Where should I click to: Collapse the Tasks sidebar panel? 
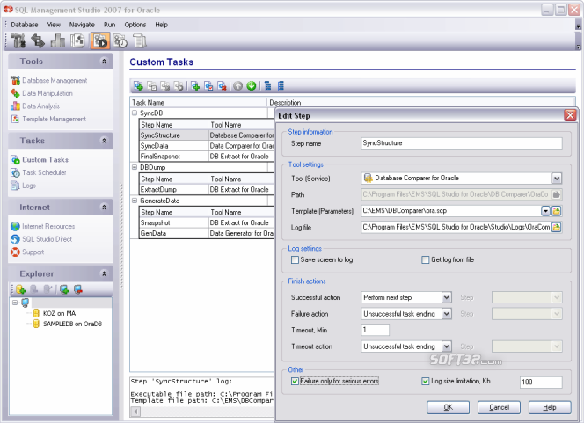[104, 141]
